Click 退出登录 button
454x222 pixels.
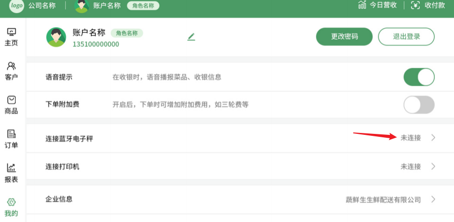pyautogui.click(x=406, y=37)
